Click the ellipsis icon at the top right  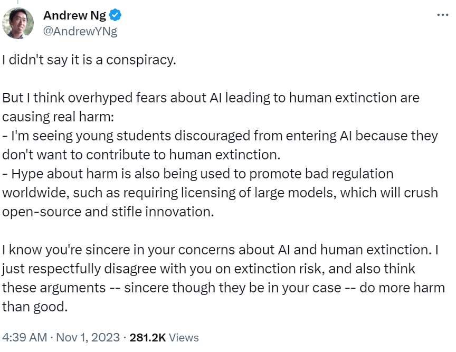tap(442, 15)
